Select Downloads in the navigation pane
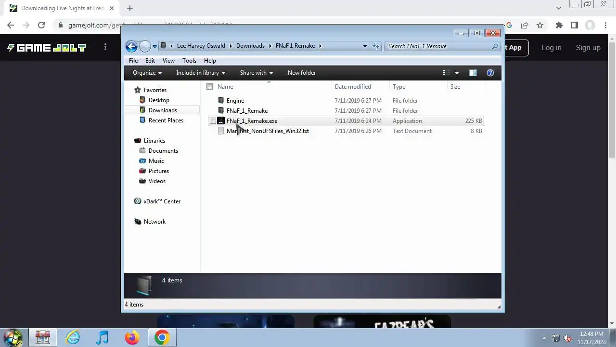Image resolution: width=616 pixels, height=347 pixels. (x=163, y=110)
